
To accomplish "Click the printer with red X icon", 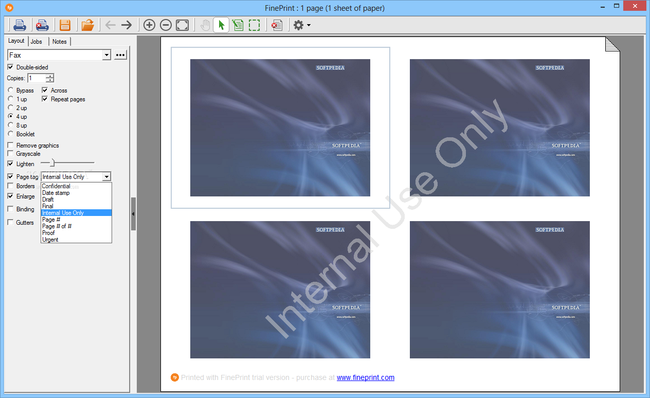I will click(x=42, y=25).
